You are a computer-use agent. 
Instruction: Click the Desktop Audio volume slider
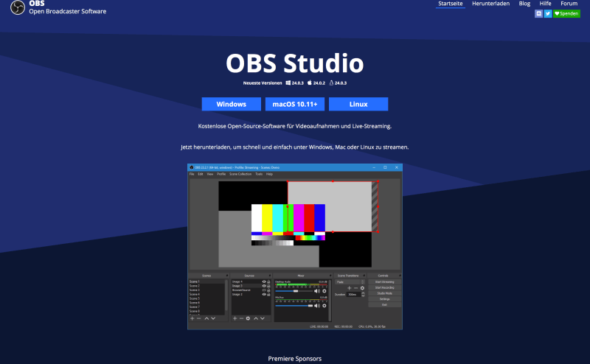click(x=295, y=291)
